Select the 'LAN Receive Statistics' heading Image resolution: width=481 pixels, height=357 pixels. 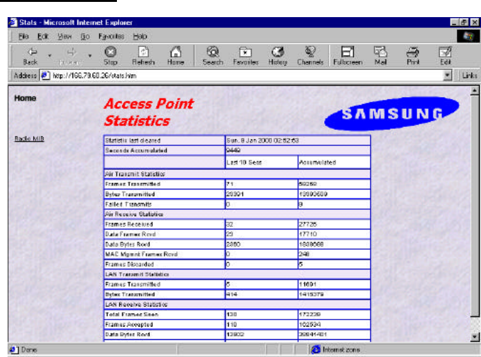(x=136, y=304)
